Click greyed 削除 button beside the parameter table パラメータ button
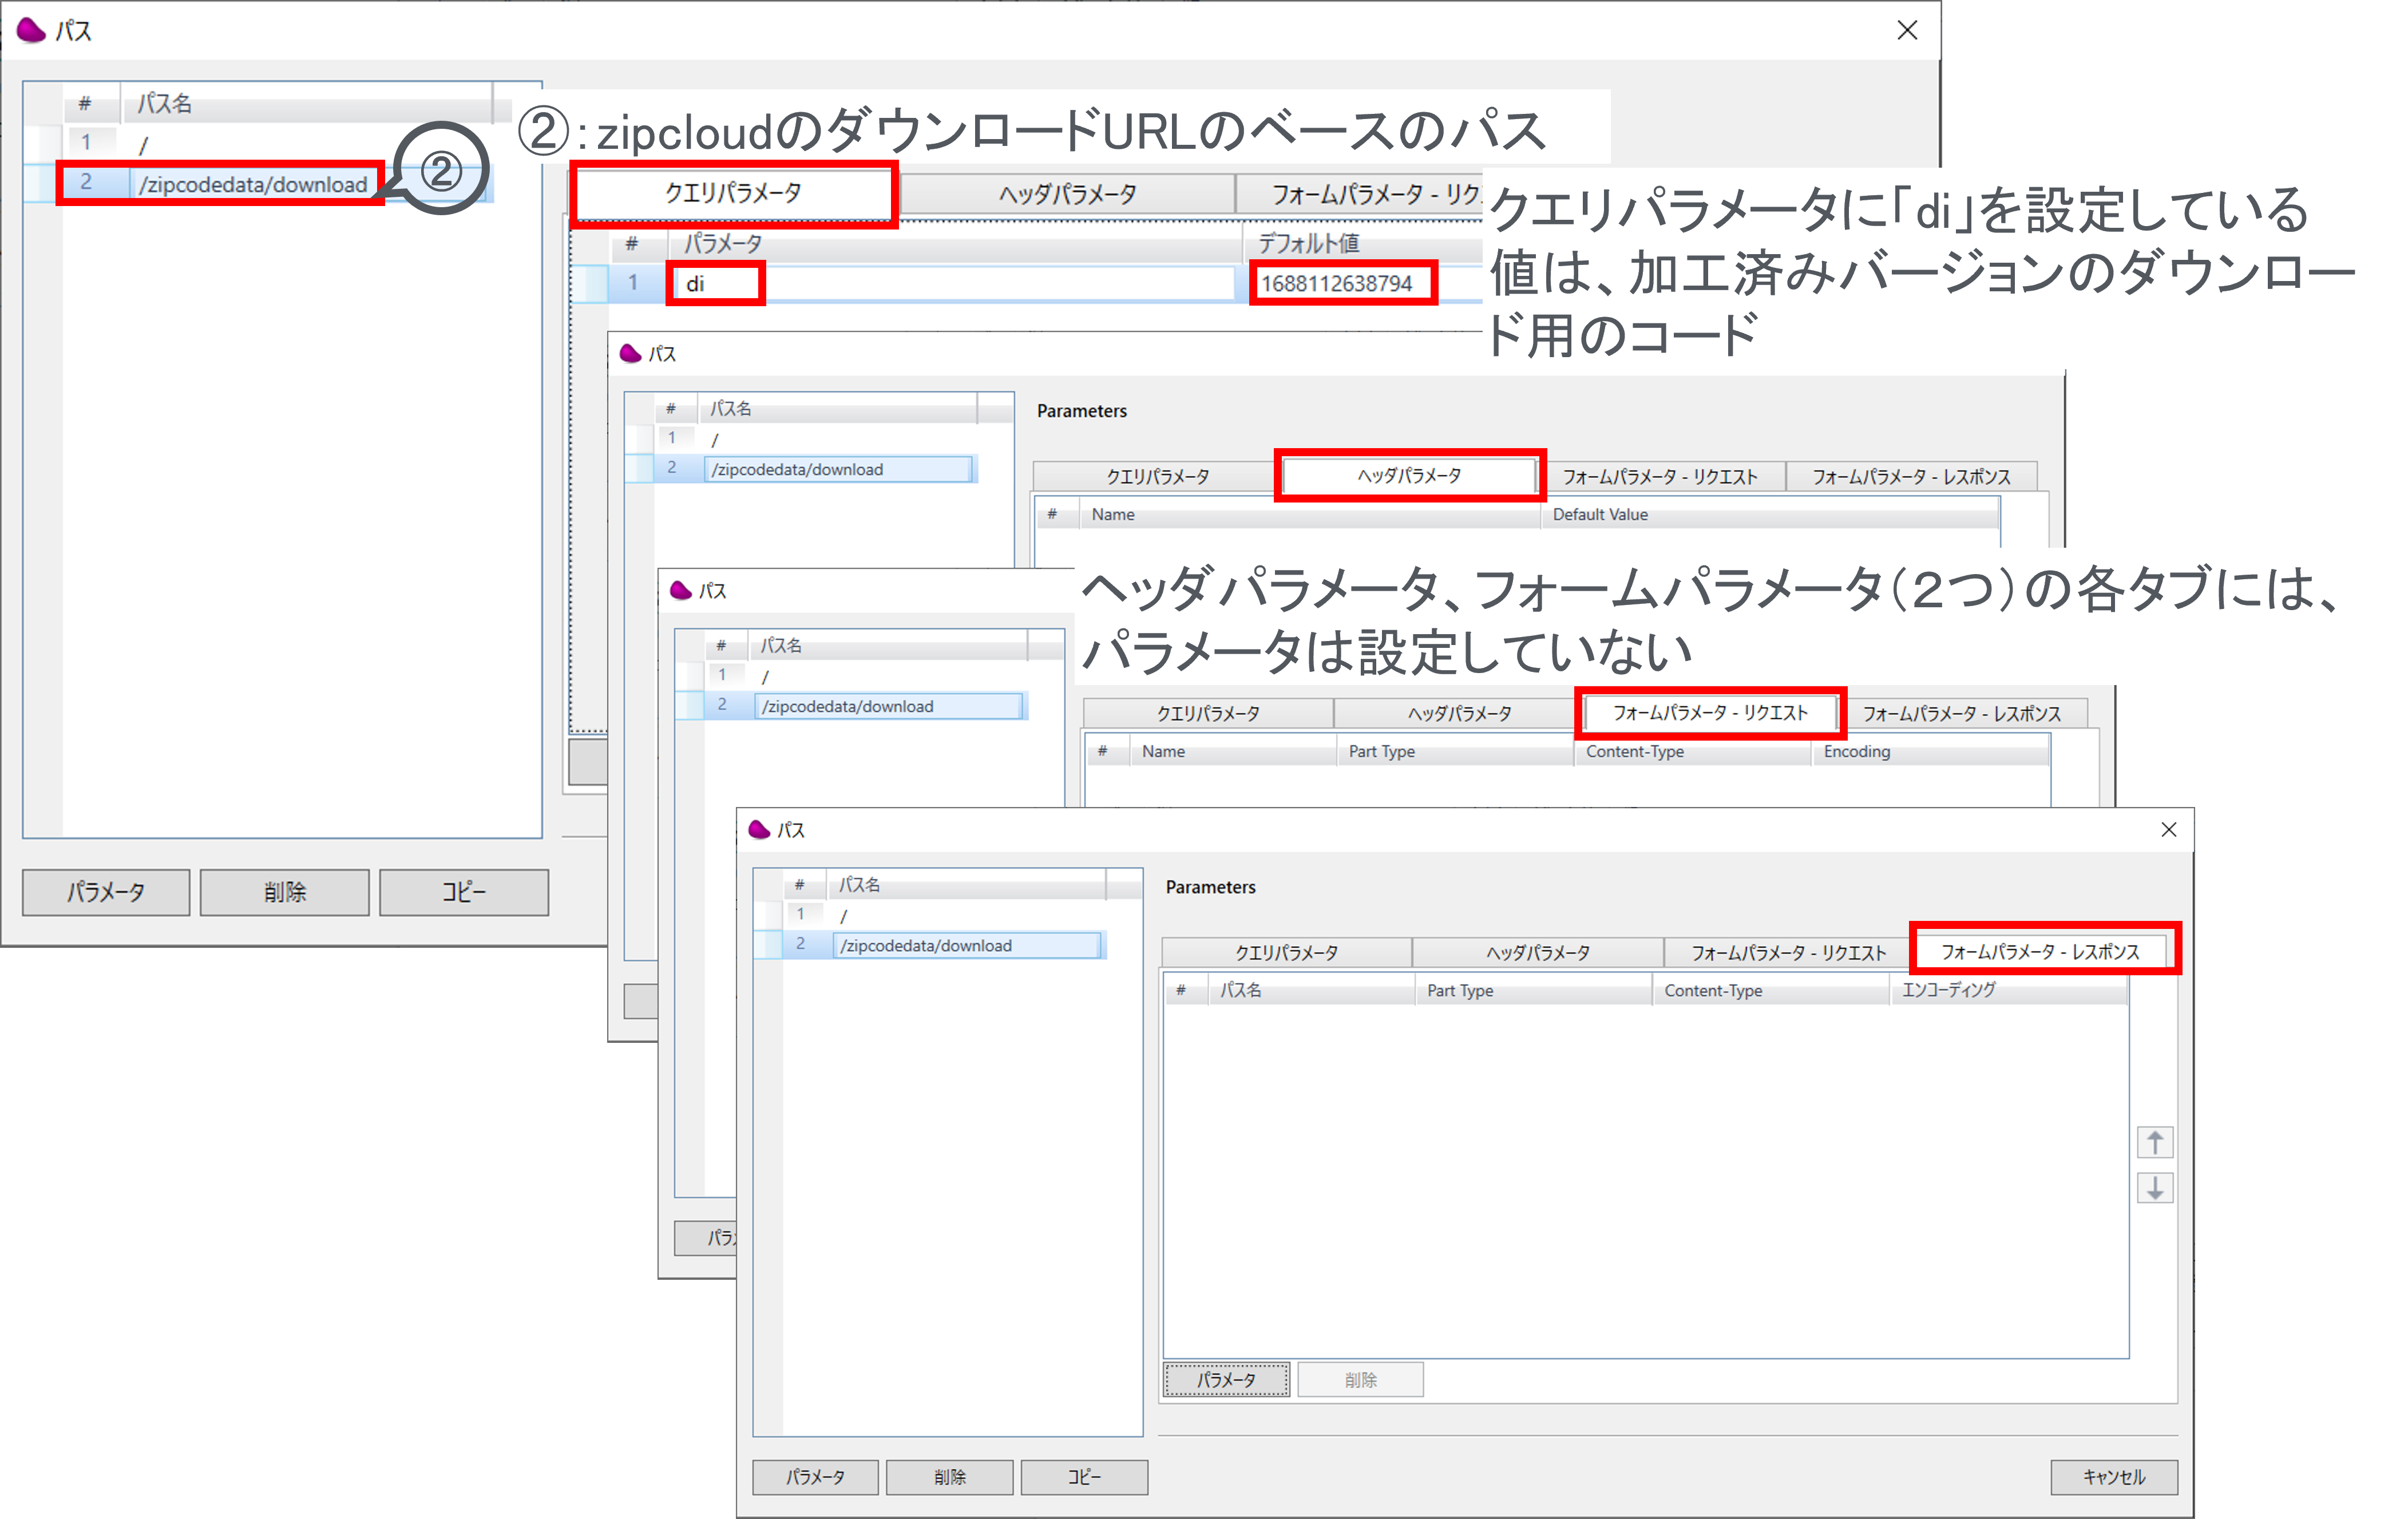 [x=1360, y=1379]
